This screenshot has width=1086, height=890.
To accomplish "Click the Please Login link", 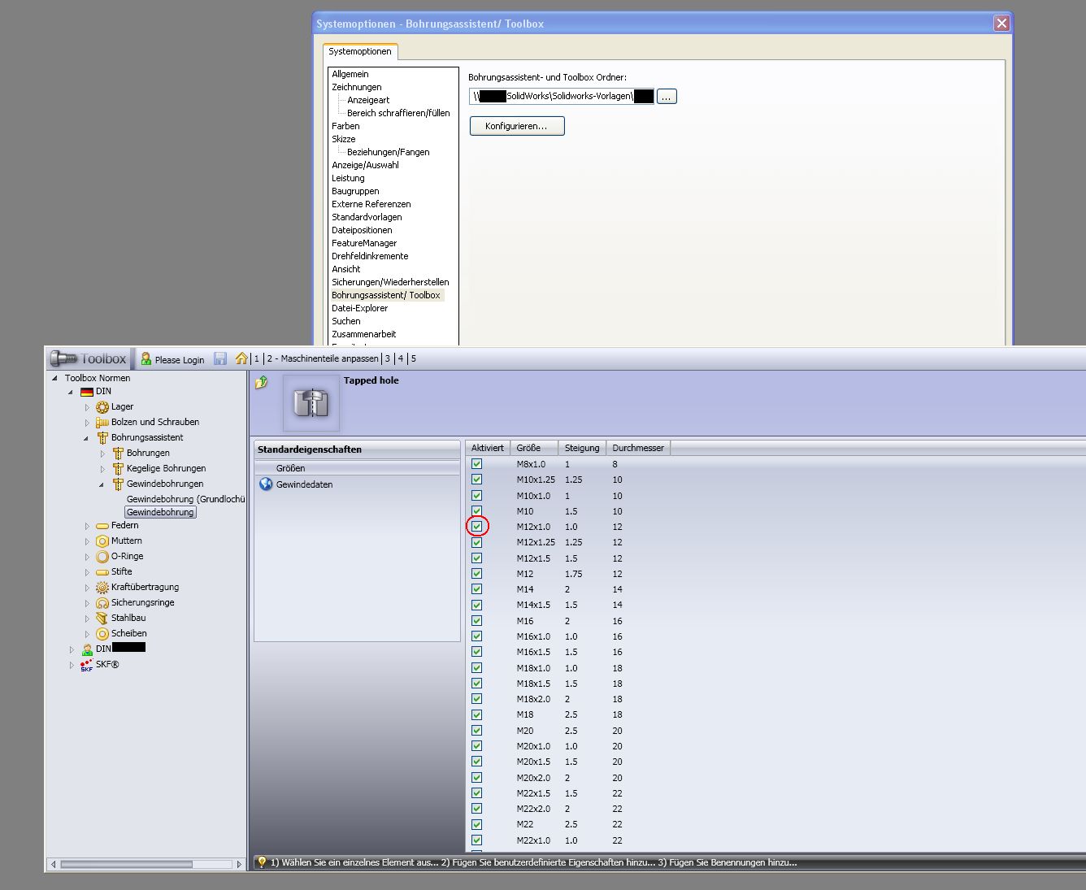I will coord(180,360).
